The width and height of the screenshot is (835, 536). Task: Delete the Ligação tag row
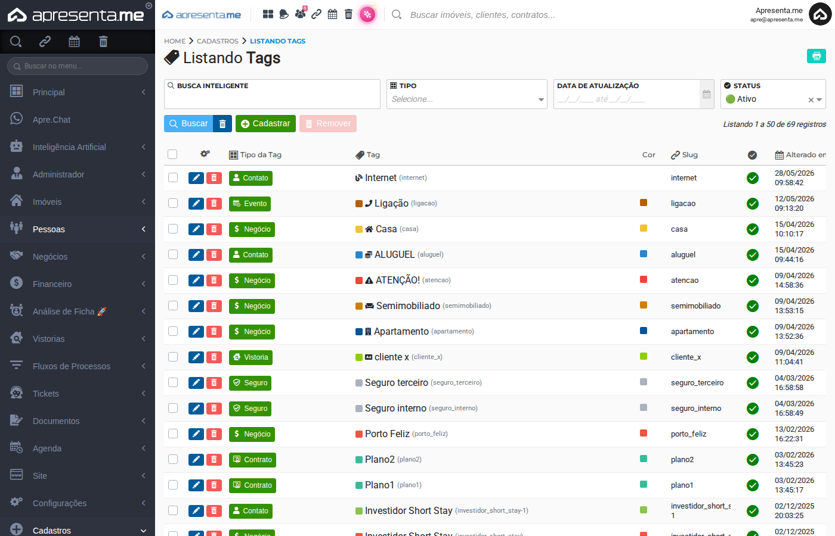coord(214,204)
